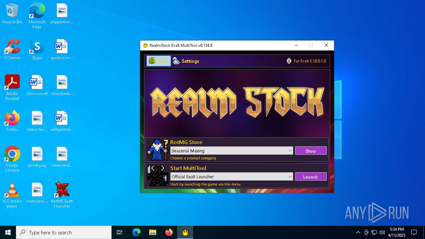The image size is (425, 239).
Task: Select the Skype desktop shortcut
Action: 37,50
